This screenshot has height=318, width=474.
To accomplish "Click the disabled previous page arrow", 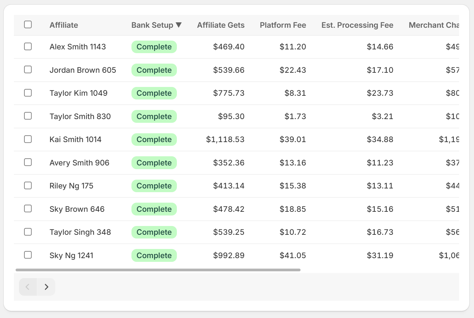I will [x=28, y=287].
